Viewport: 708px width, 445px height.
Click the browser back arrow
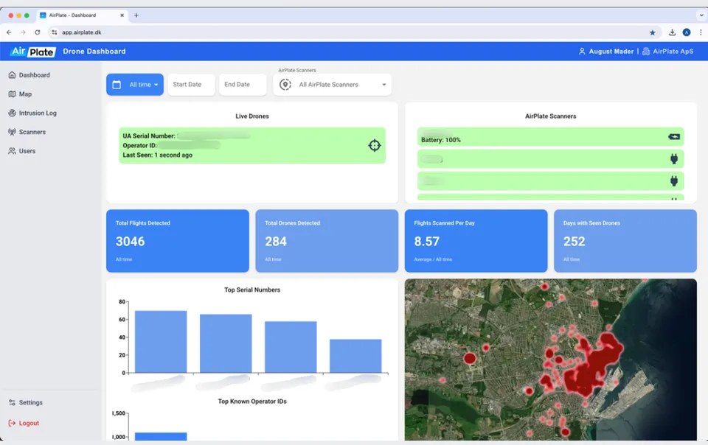[9, 32]
